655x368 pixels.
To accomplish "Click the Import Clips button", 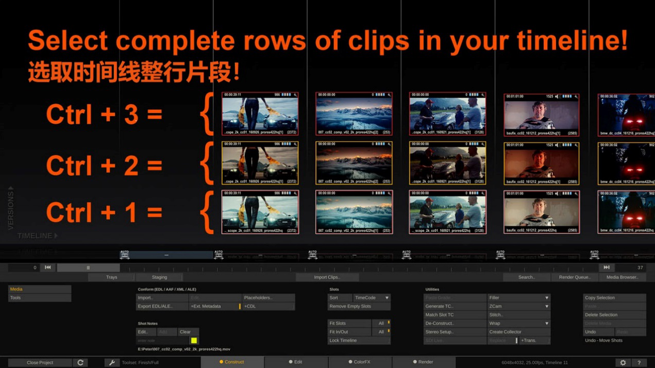I will (327, 277).
